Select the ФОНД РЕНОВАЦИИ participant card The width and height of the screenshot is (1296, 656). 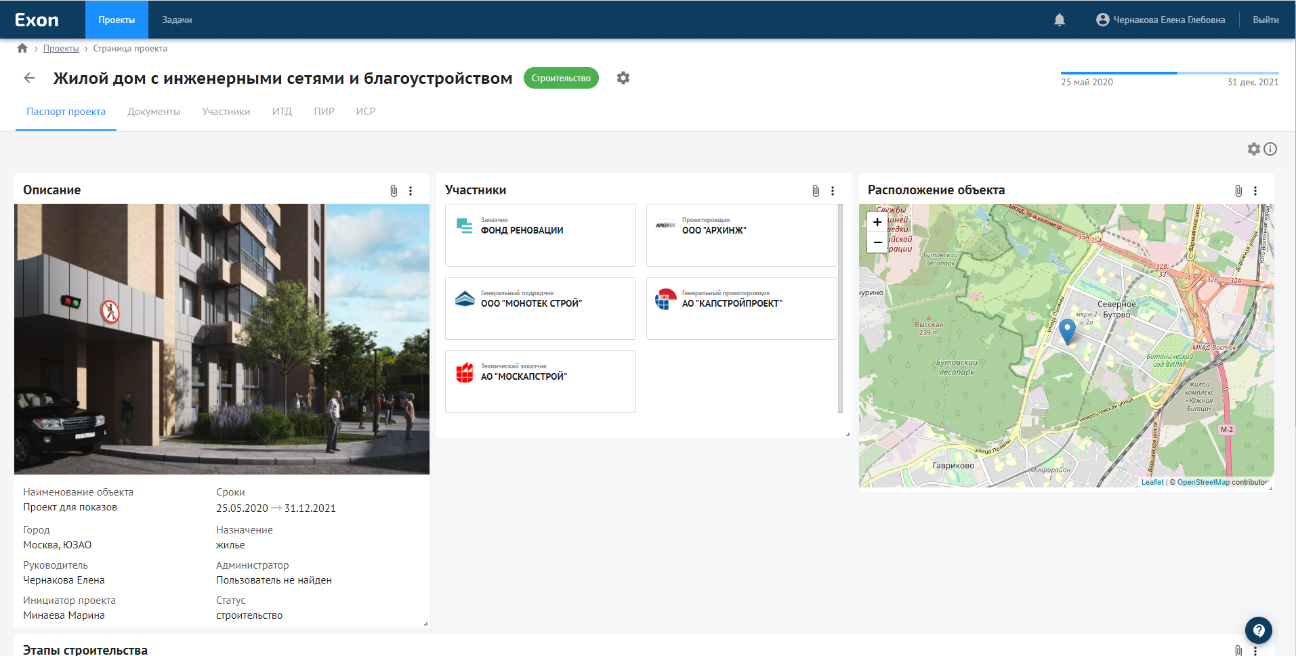[540, 235]
